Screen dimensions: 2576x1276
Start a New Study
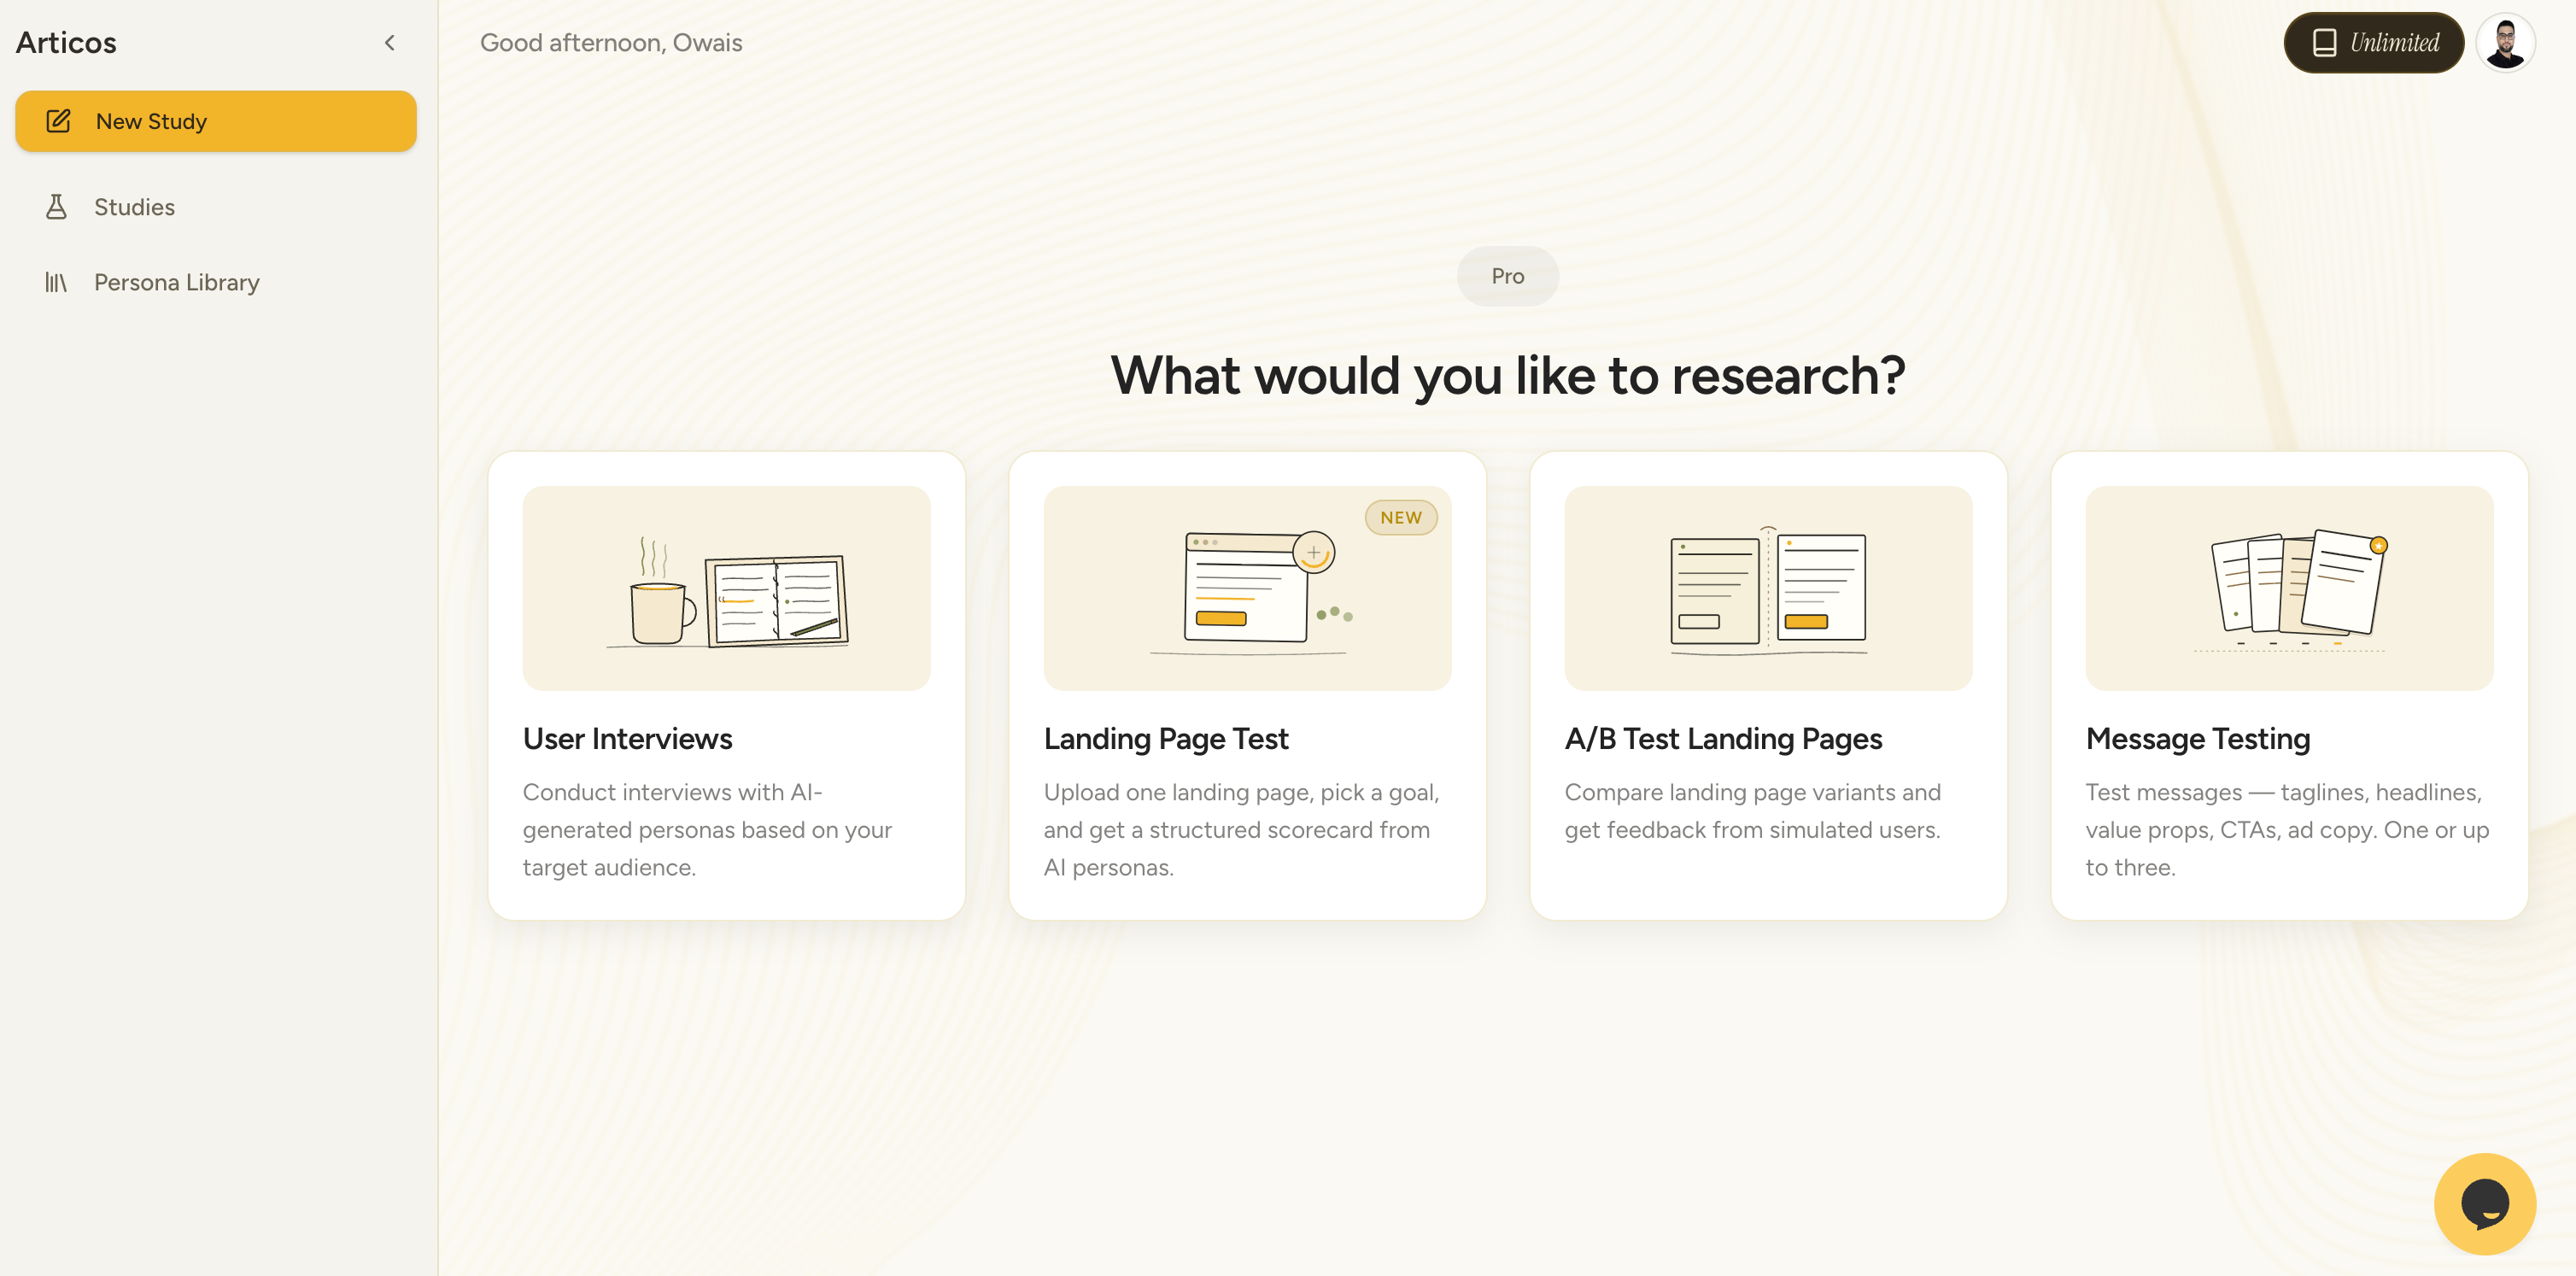pyautogui.click(x=216, y=121)
